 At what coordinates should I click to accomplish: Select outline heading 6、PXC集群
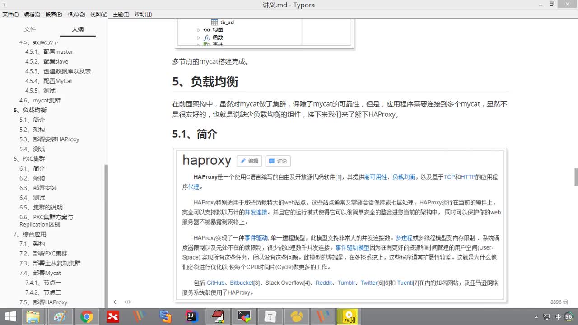29,159
